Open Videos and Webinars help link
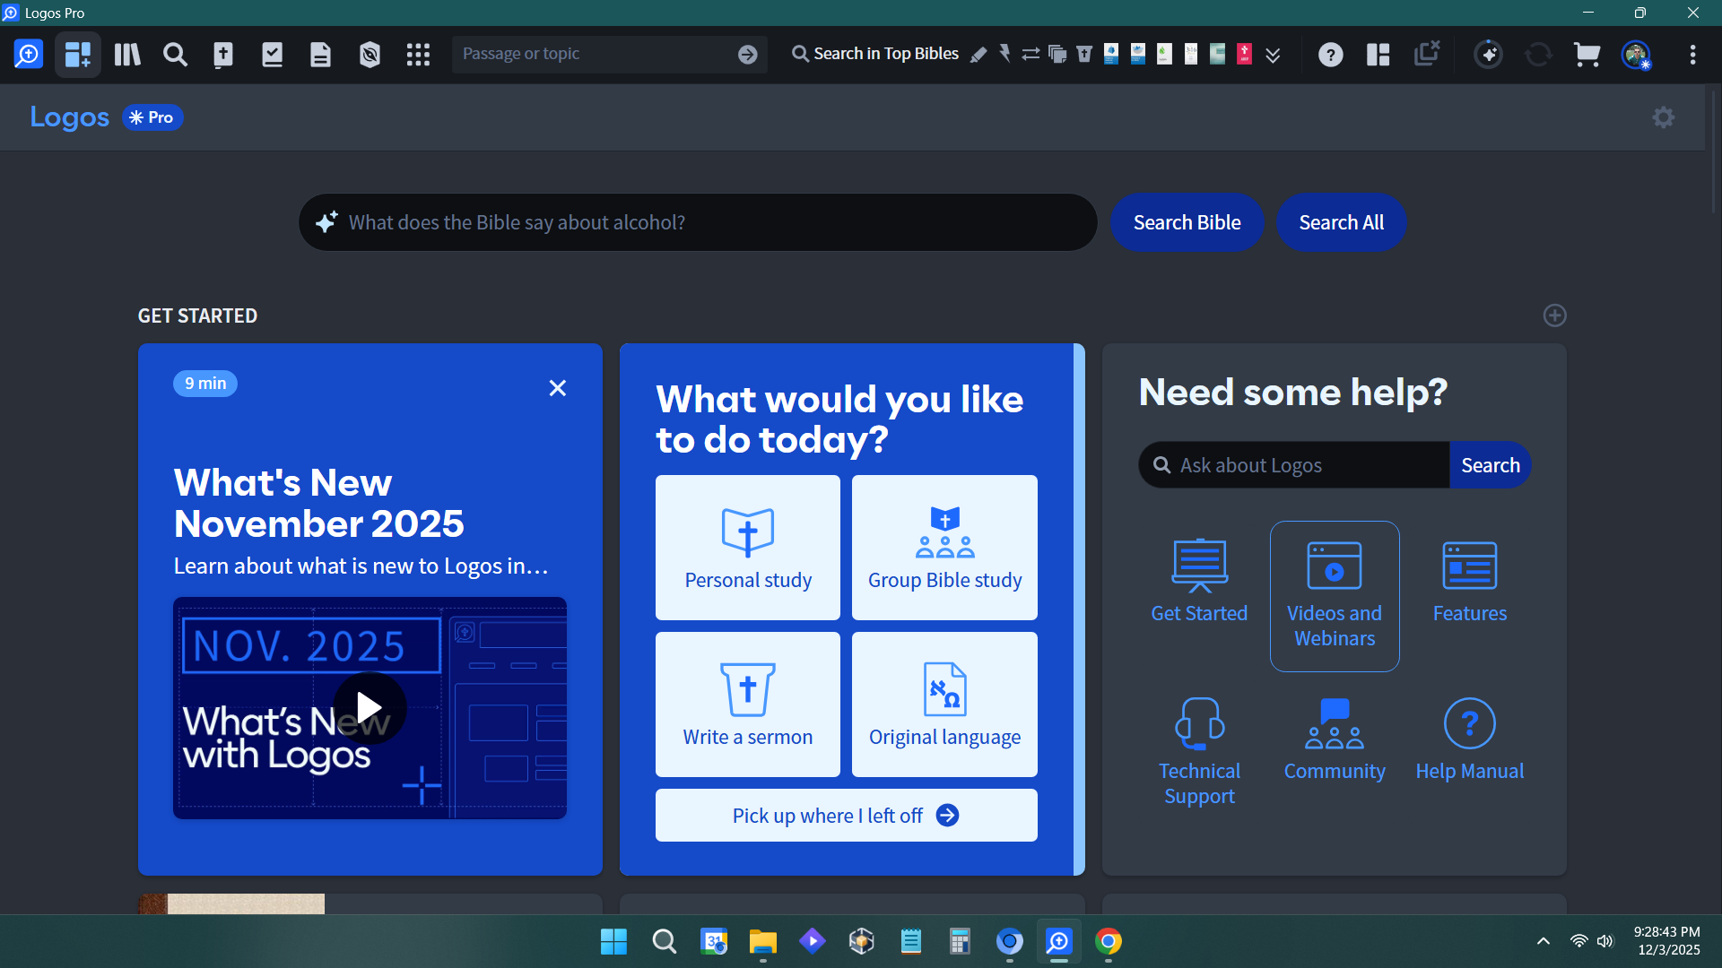Viewport: 1722px width, 968px height. click(x=1334, y=596)
